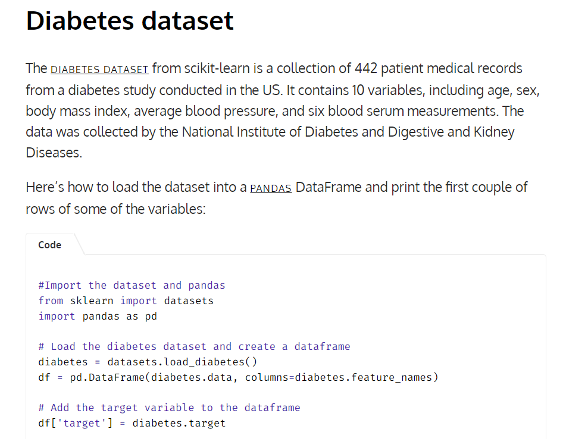Click the pd.DataFrame code line

(x=238, y=377)
